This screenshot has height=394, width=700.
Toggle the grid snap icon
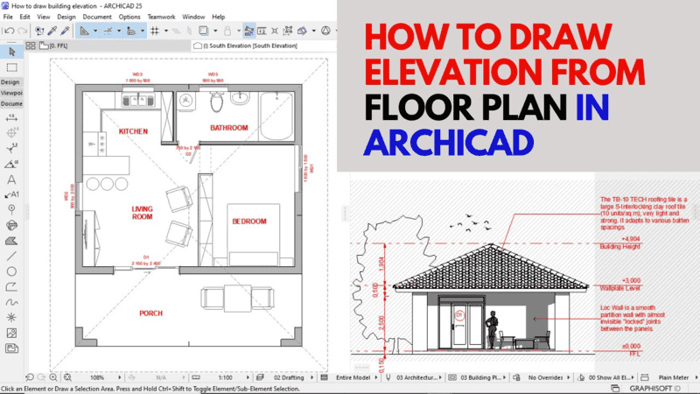(x=155, y=31)
